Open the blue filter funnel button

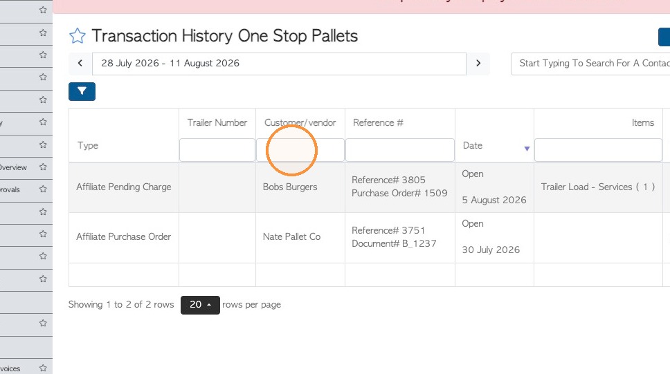(82, 91)
